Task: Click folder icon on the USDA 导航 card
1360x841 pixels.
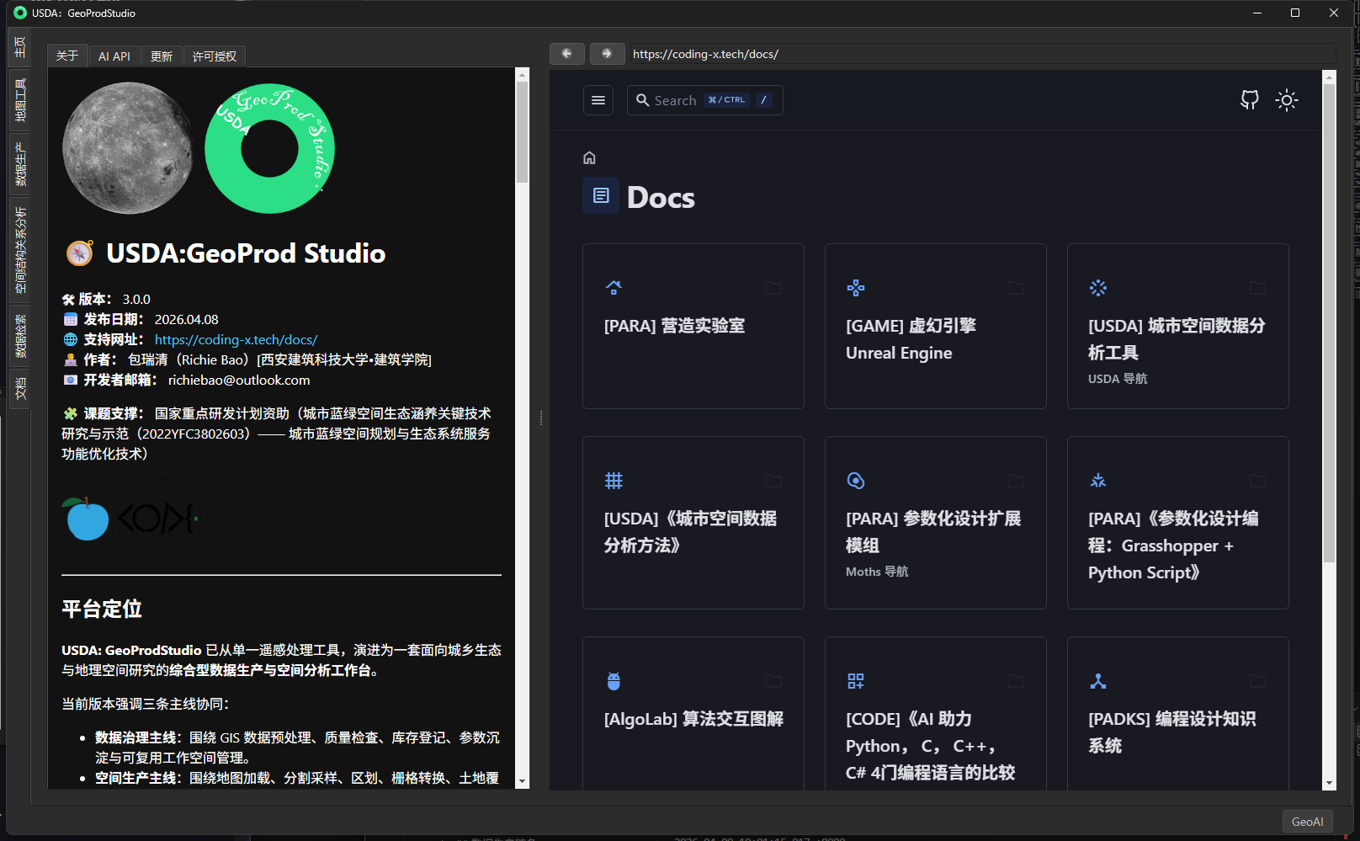Action: point(1258,288)
